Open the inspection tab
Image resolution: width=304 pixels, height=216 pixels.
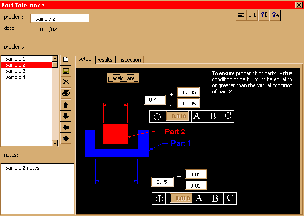(129, 60)
